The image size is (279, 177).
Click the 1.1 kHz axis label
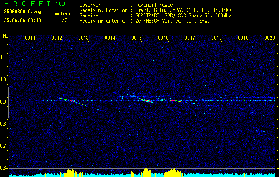click(4, 58)
